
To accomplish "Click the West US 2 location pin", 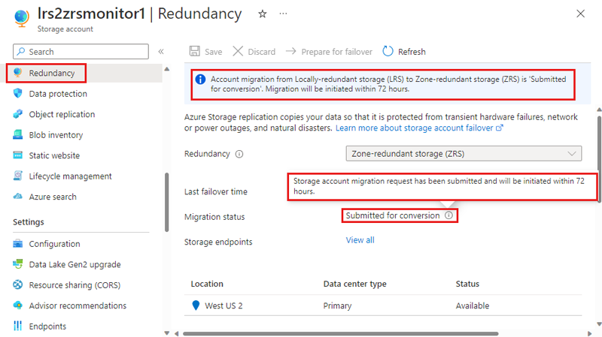I will click(196, 305).
